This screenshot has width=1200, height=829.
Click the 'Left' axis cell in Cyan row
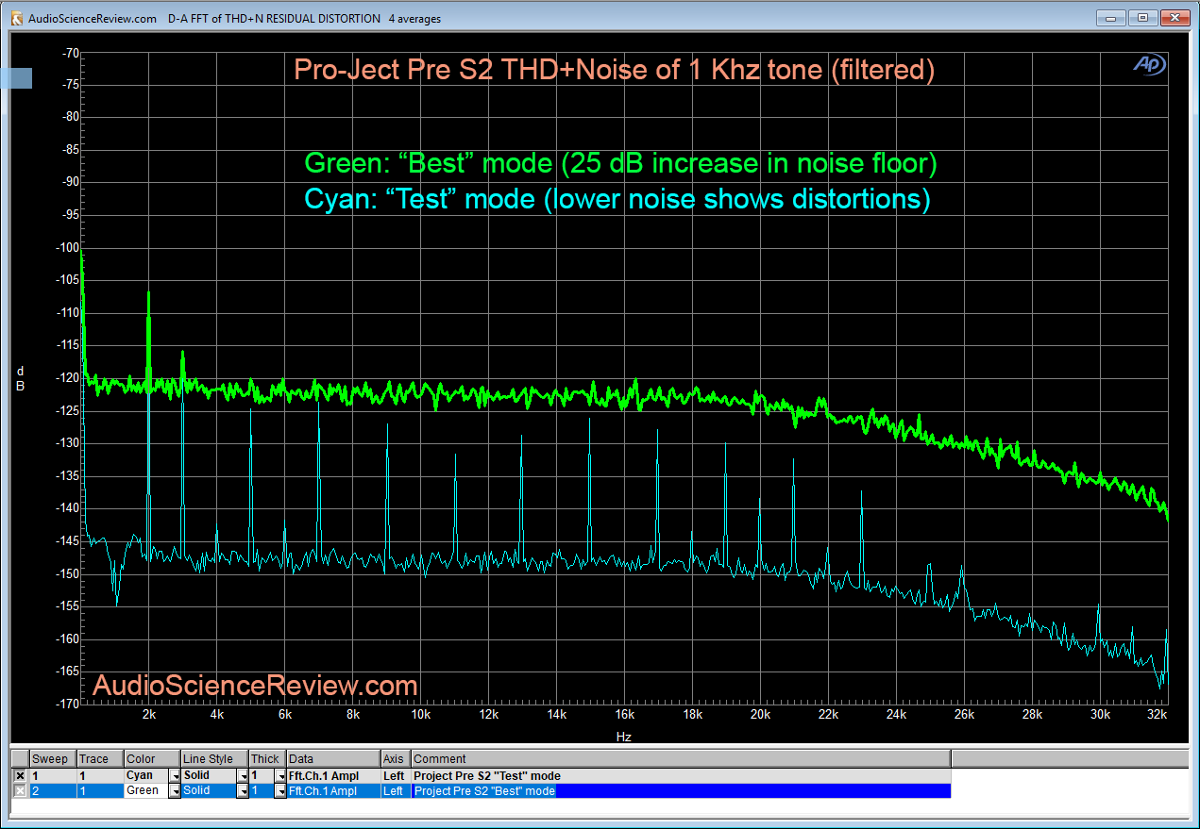click(x=396, y=776)
